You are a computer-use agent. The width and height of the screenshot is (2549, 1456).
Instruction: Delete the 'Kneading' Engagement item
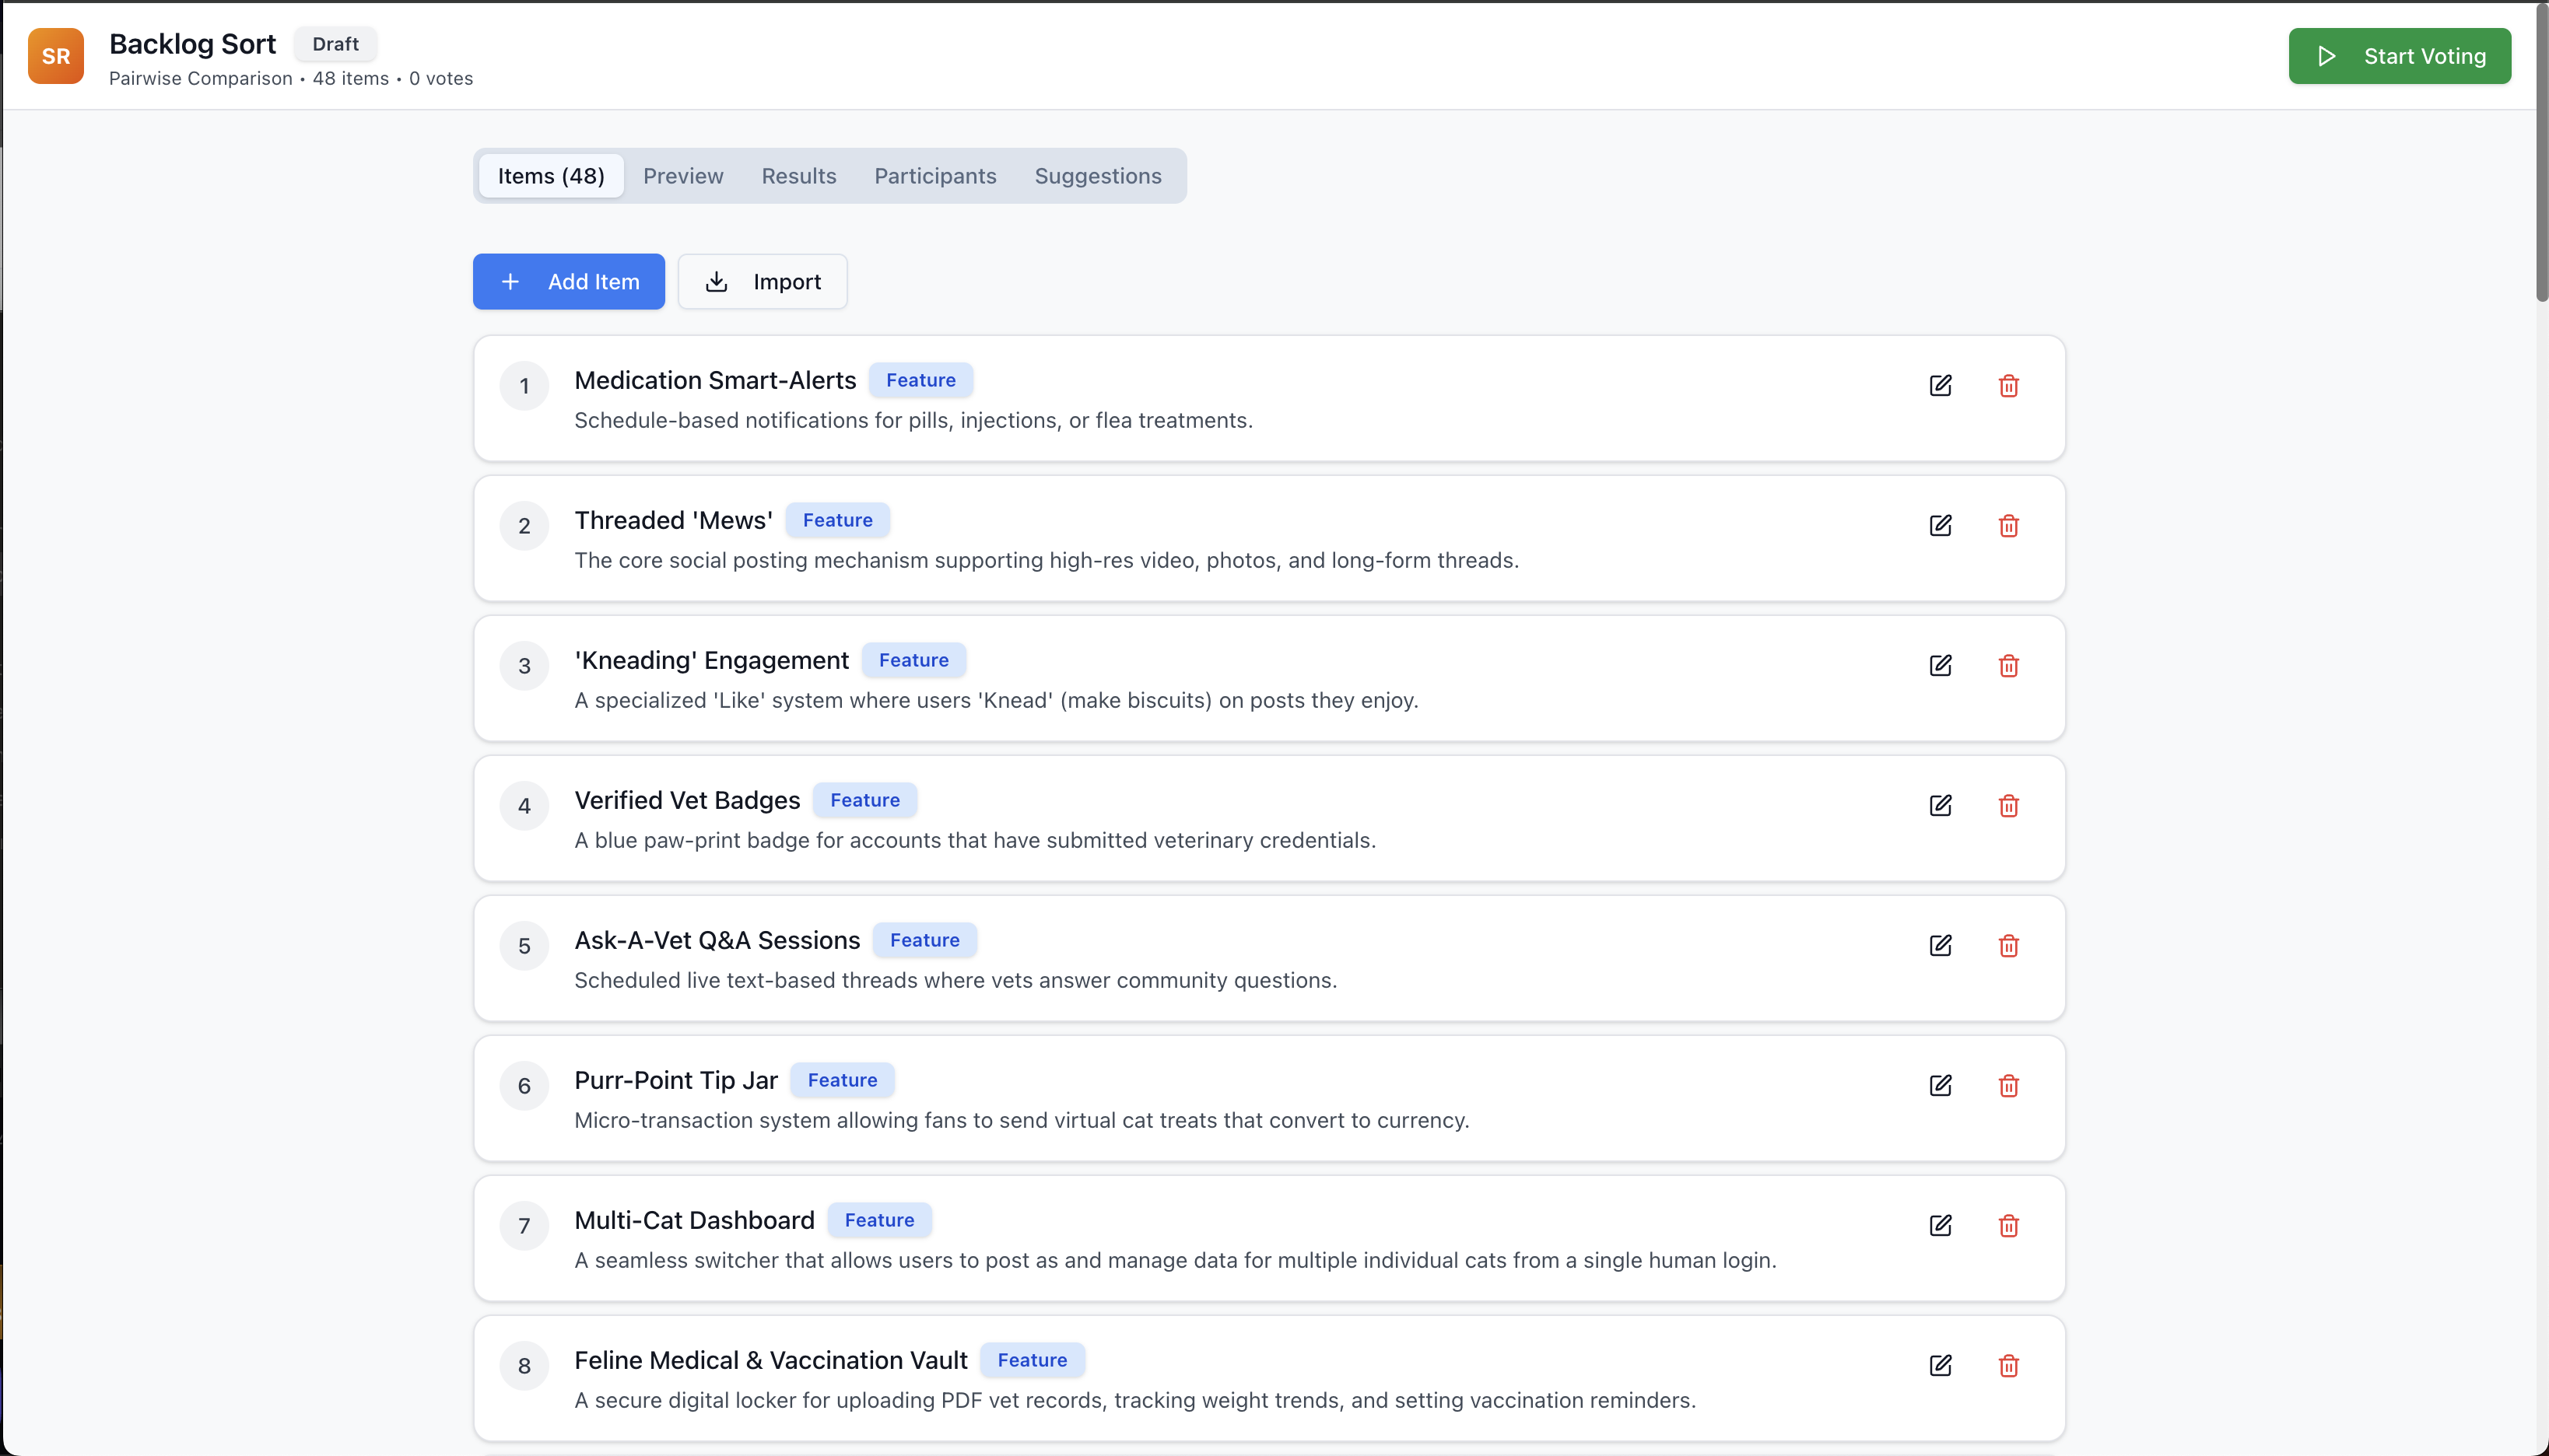click(x=2007, y=666)
